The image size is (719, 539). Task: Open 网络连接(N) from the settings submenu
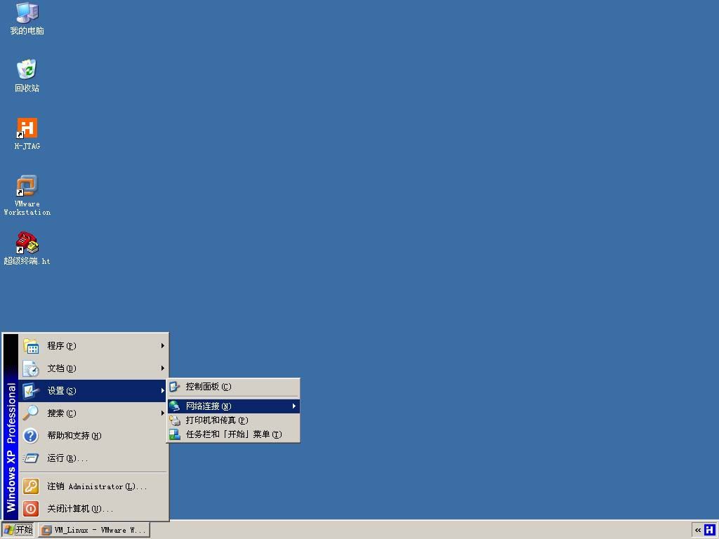coord(233,406)
